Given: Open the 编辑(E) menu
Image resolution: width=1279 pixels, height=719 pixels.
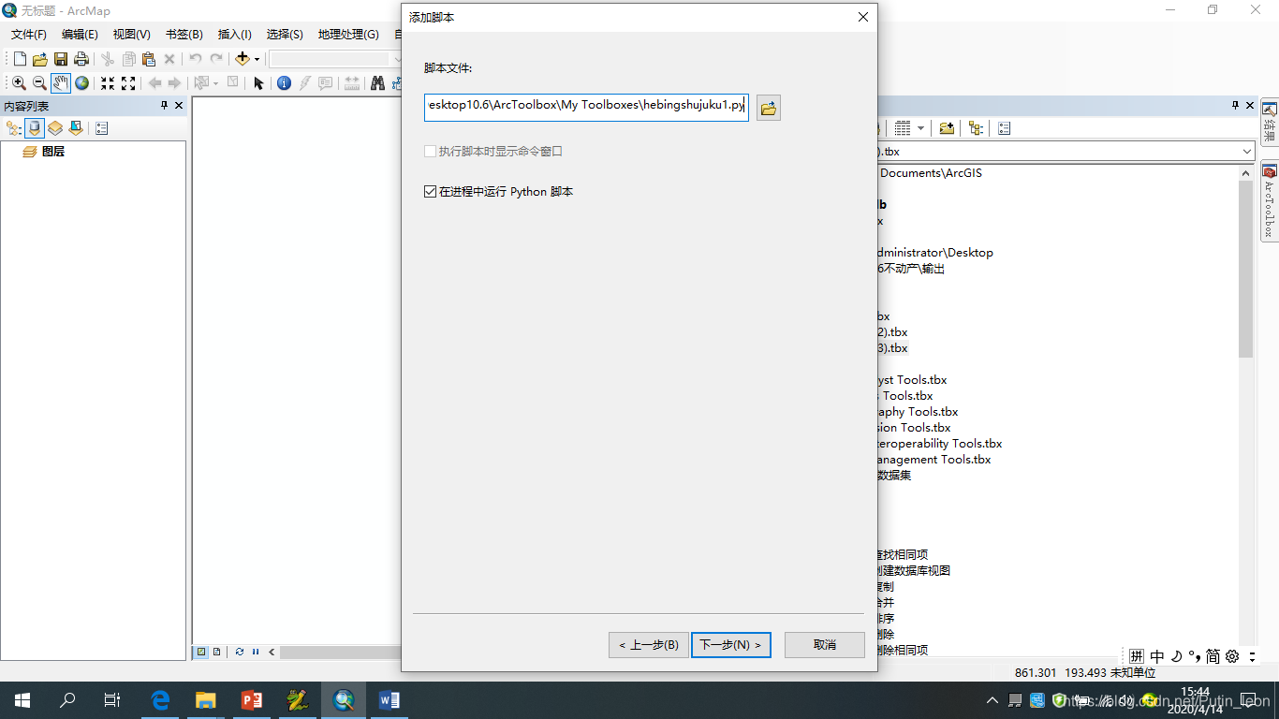Looking at the screenshot, I should [x=80, y=35].
